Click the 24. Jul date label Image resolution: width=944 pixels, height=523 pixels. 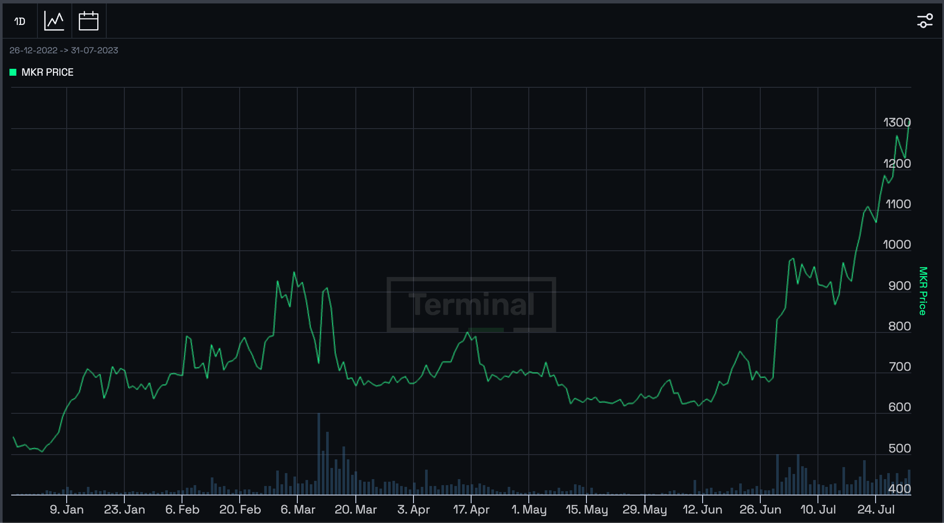[876, 510]
